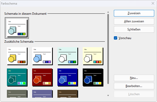The image size is (157, 102).
Task: Click the Zuweisen button
Action: tap(134, 13)
